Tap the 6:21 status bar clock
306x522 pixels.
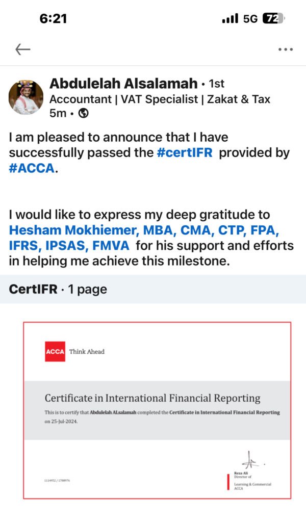pyautogui.click(x=53, y=19)
